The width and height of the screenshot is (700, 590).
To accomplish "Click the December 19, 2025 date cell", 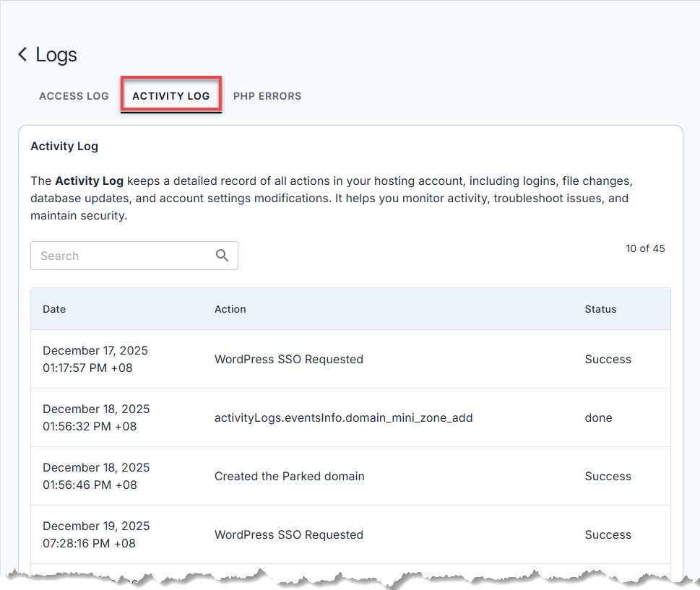I will tap(95, 526).
